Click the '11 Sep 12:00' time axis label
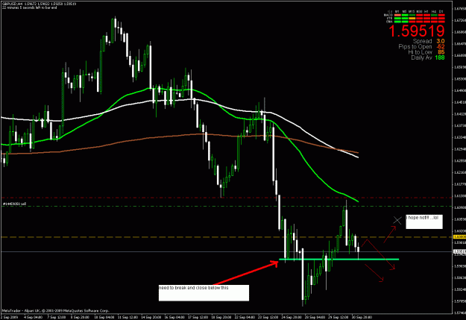 pyautogui.click(x=127, y=317)
